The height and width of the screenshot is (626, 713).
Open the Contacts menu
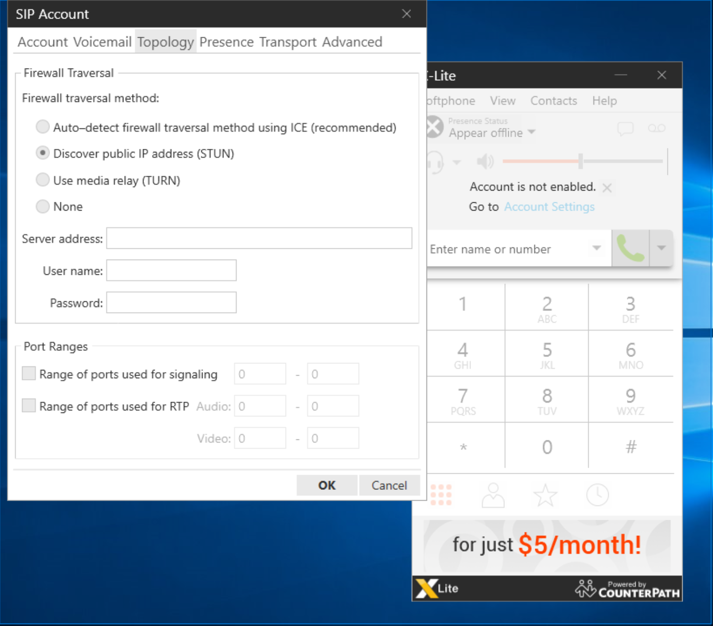coord(554,101)
